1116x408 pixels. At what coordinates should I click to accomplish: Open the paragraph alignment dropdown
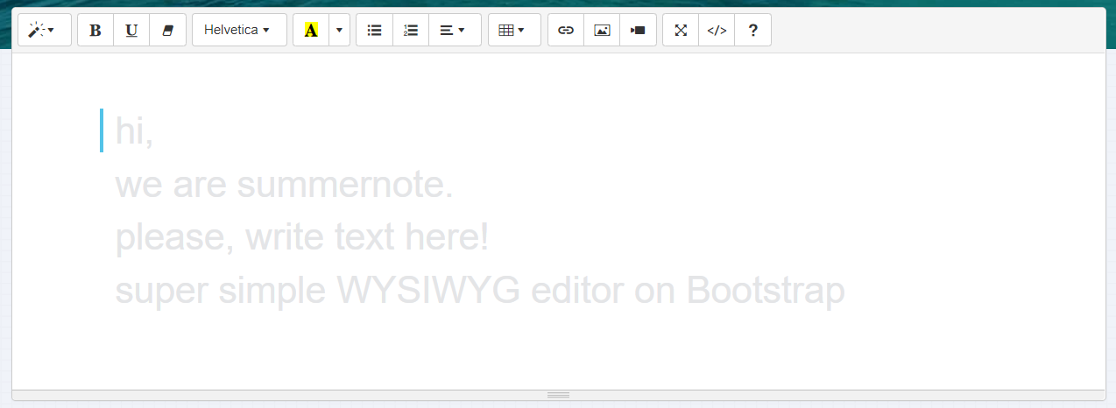456,30
